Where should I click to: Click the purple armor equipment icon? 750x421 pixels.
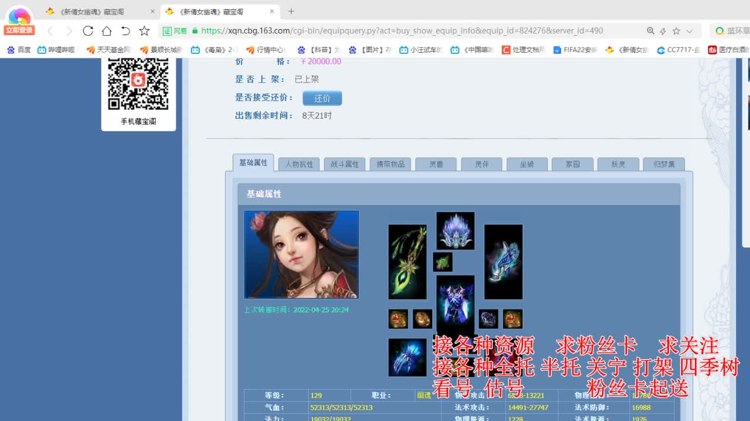(455, 304)
